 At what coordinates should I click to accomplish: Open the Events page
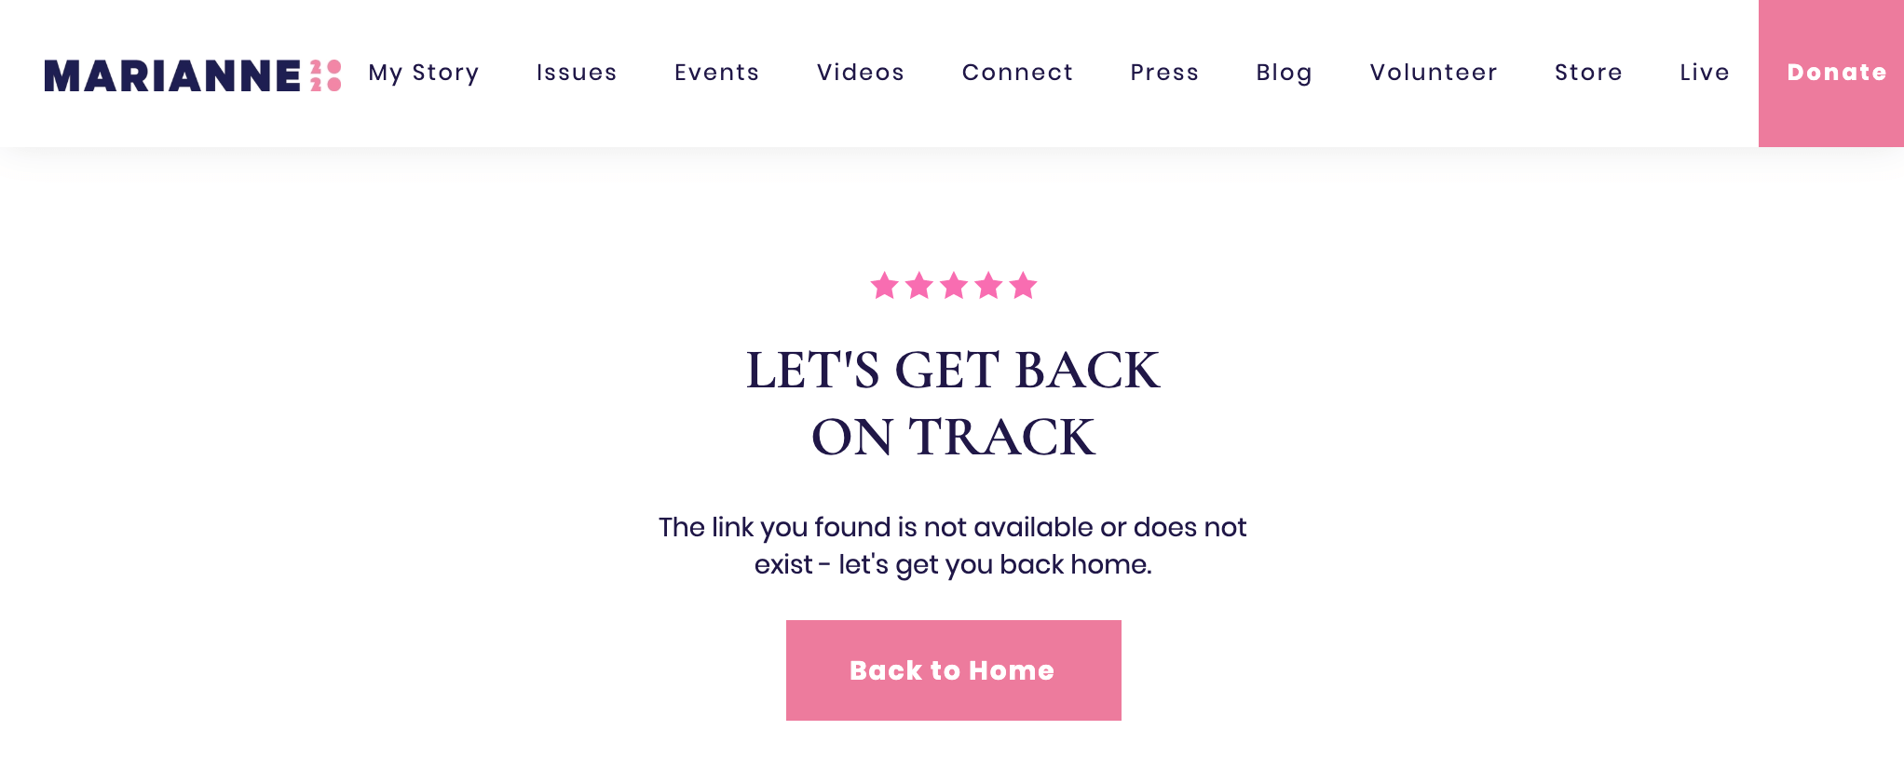[x=716, y=73]
